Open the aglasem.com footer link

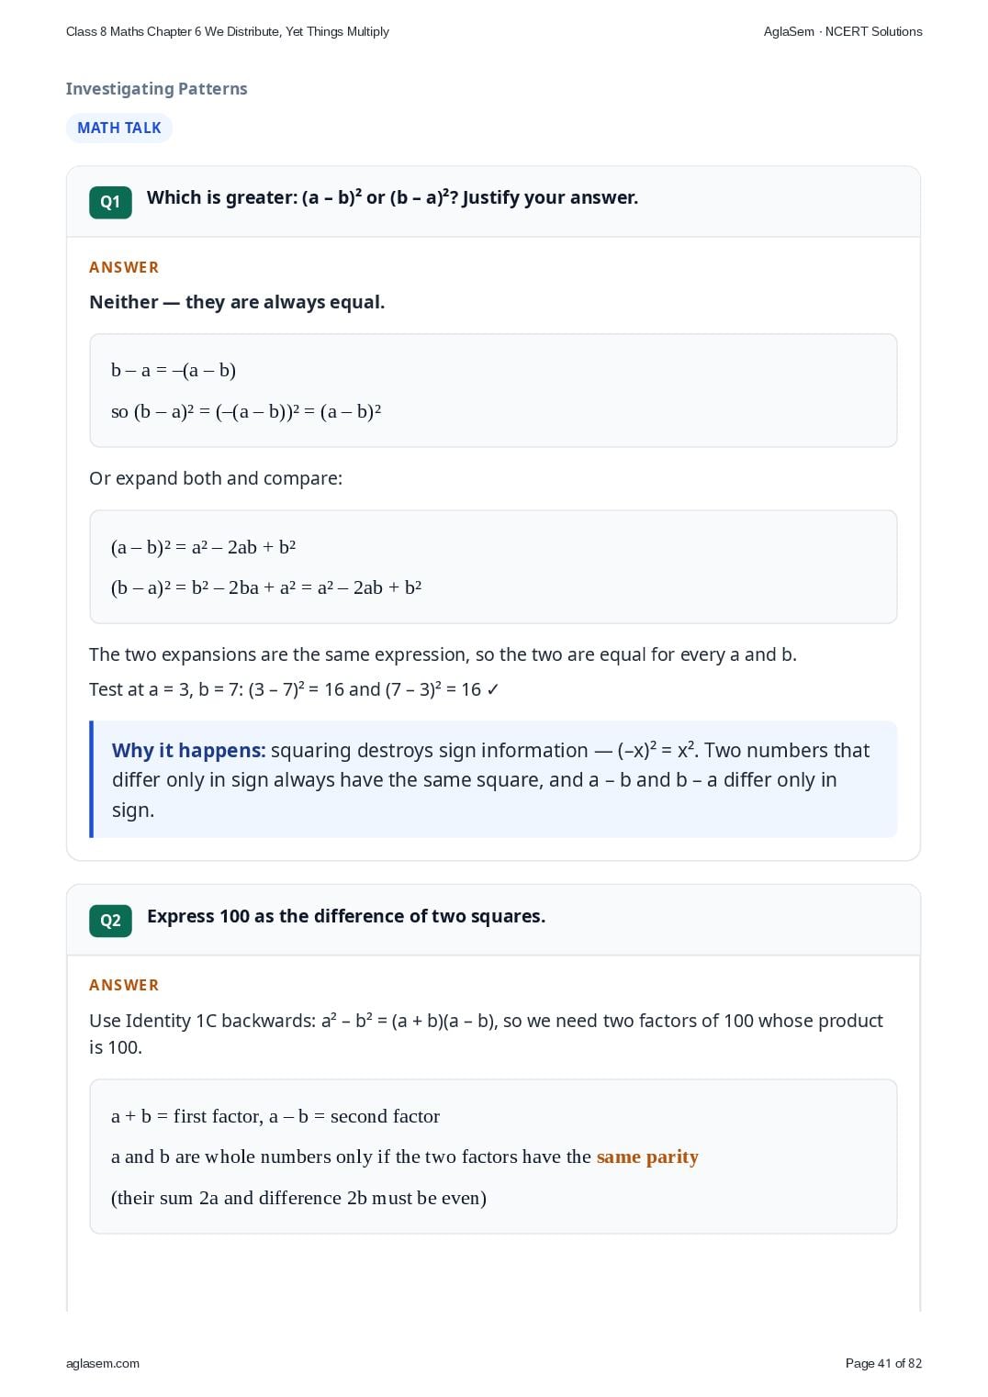tap(103, 1363)
